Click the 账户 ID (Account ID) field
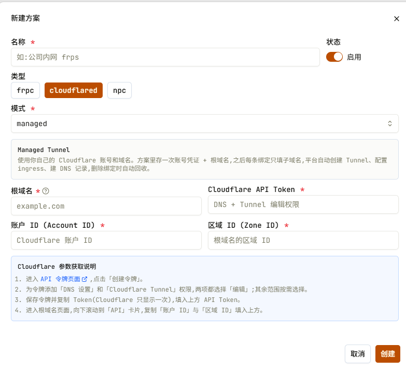Viewport: 406px width, 371px height. pos(106,240)
